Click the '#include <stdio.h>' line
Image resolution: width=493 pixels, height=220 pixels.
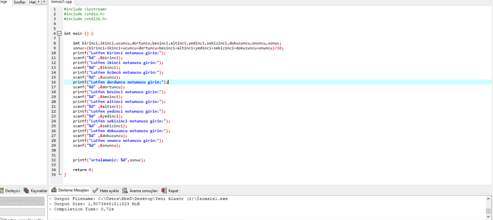point(84,14)
